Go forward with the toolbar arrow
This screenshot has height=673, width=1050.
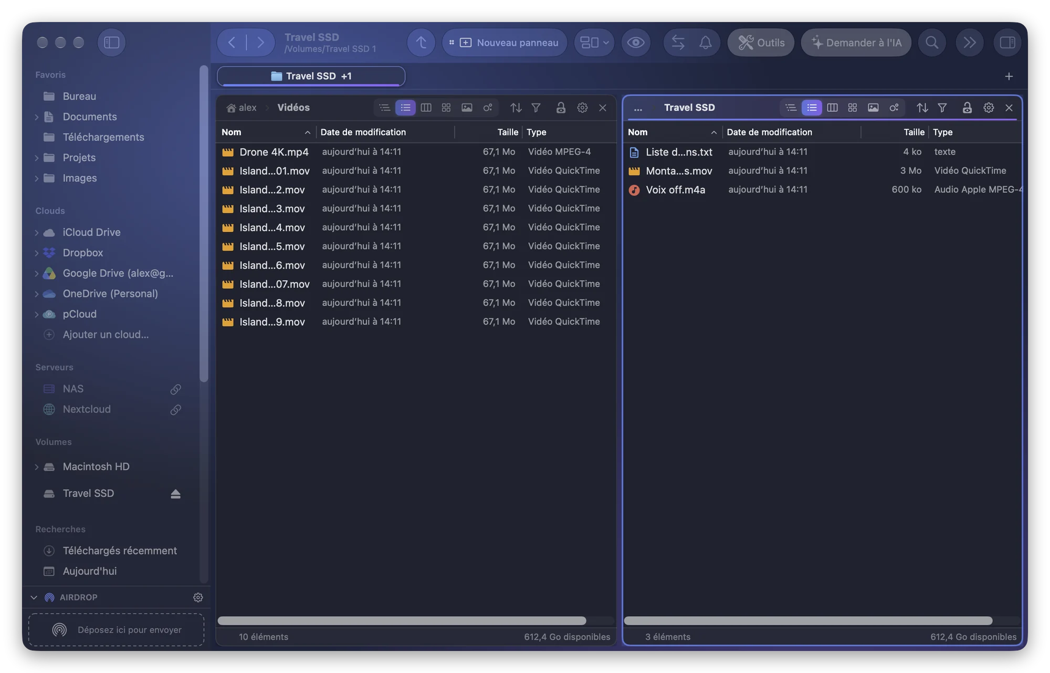[260, 42]
